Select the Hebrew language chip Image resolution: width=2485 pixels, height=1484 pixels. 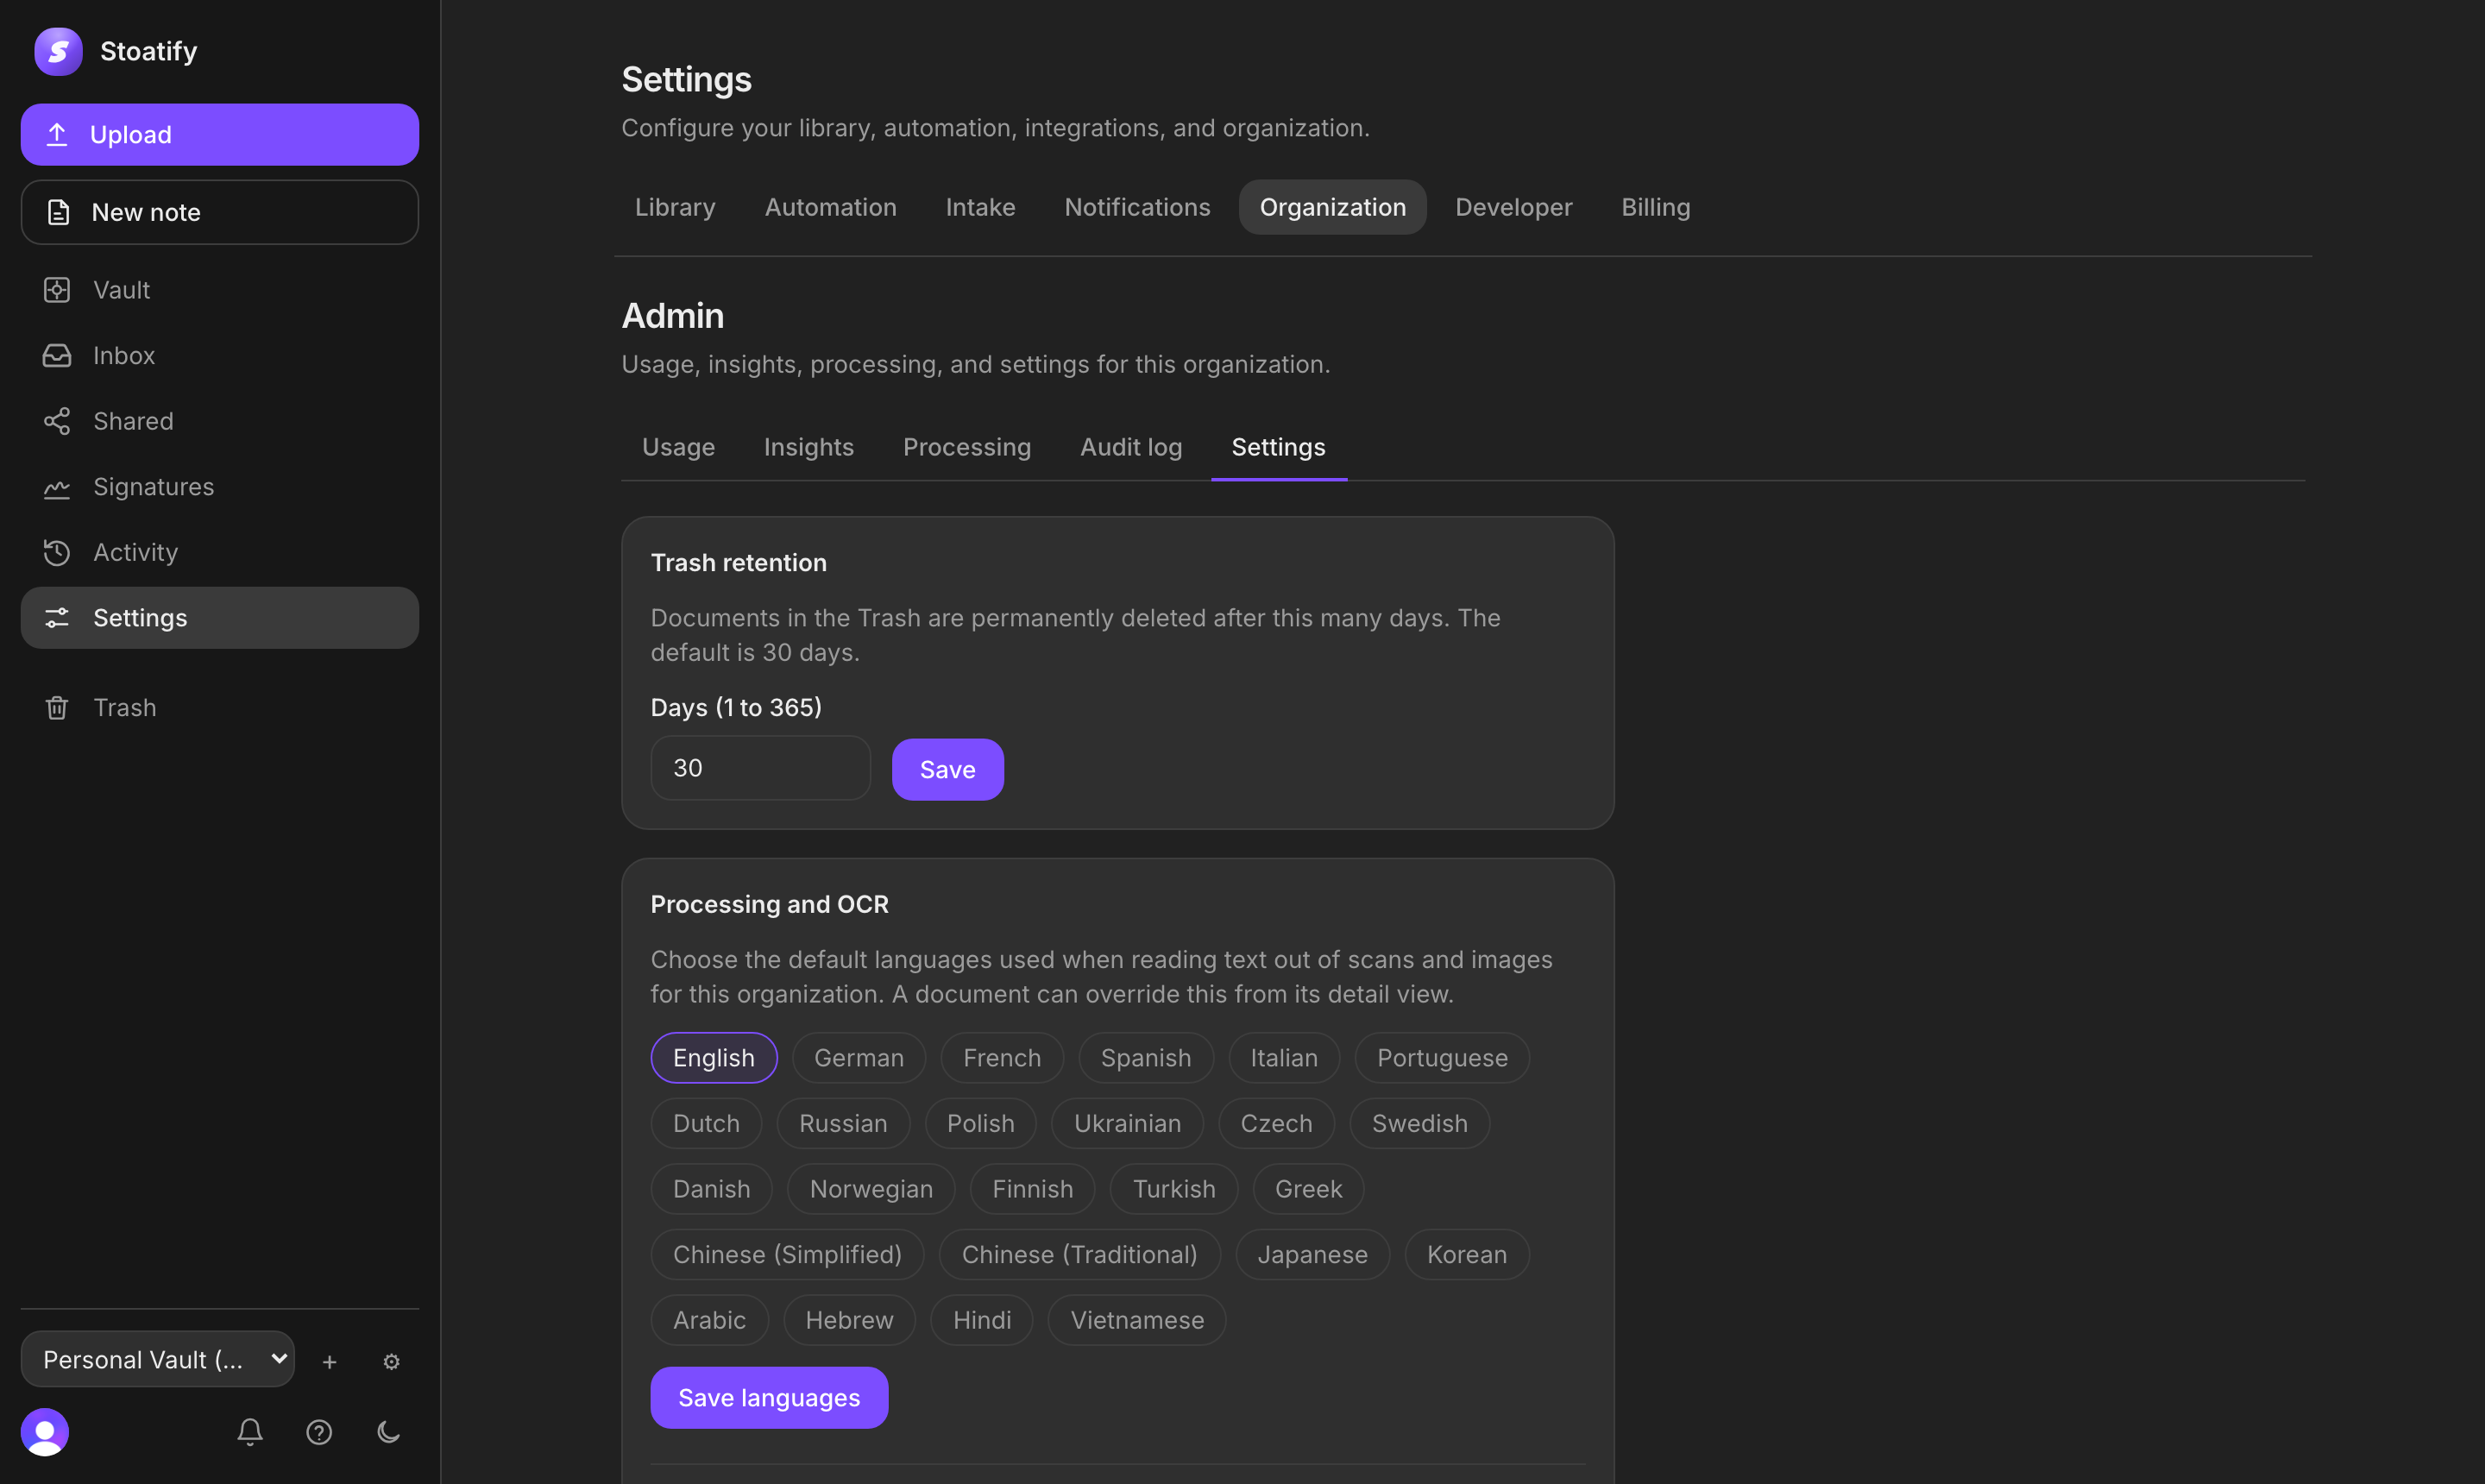(x=849, y=1320)
